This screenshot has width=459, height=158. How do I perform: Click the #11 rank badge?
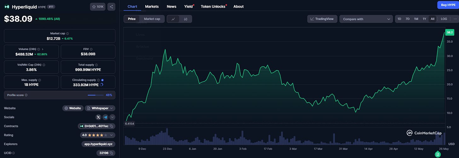51,7
